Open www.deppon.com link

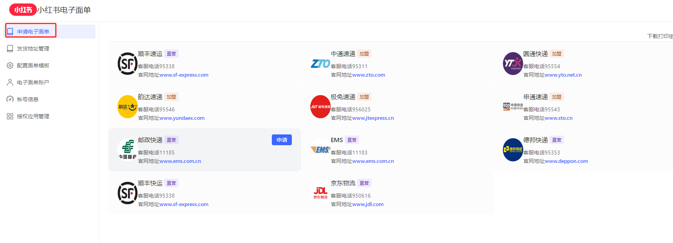click(567, 161)
